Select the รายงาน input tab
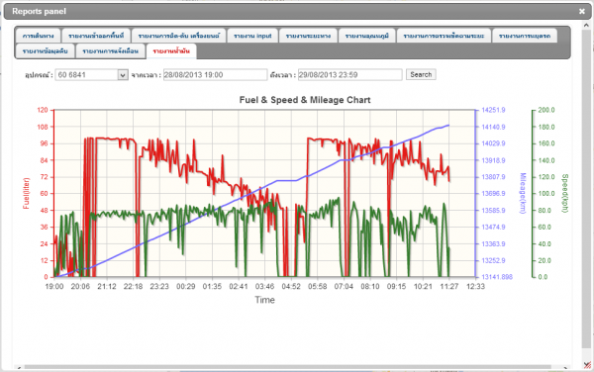594x372 pixels. (x=252, y=36)
